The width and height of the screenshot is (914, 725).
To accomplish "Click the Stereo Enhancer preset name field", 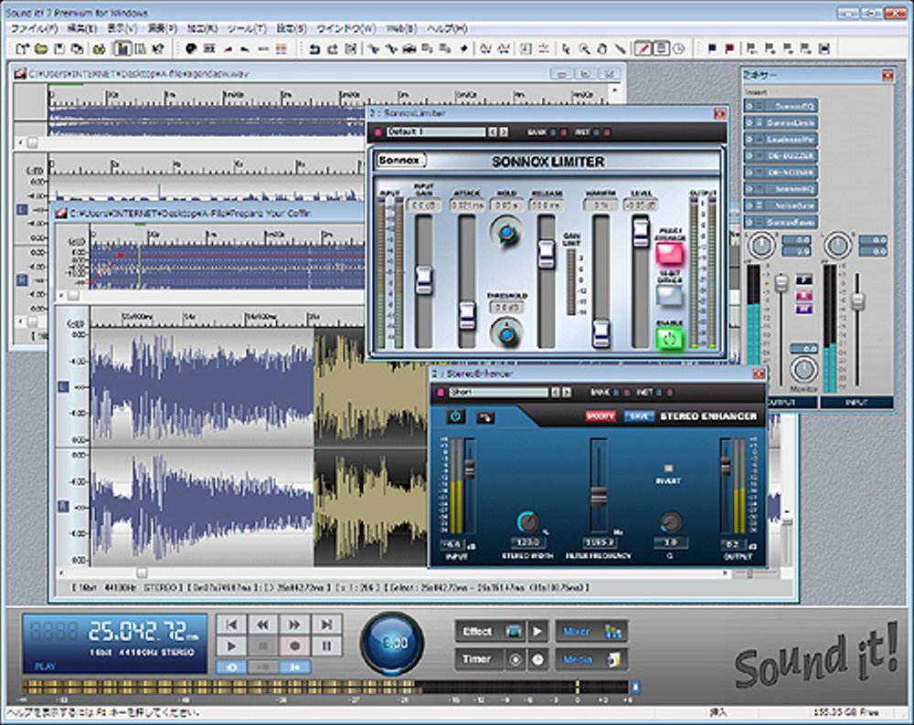I will coord(499,393).
